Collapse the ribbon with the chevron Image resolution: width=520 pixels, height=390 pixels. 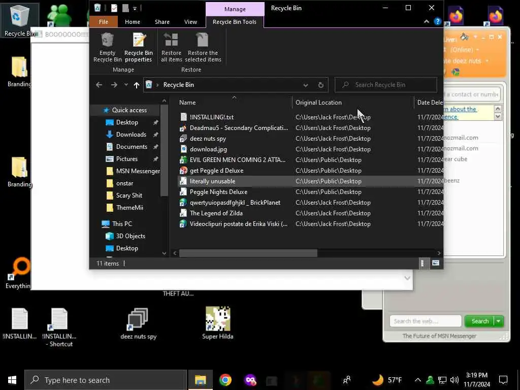427,21
